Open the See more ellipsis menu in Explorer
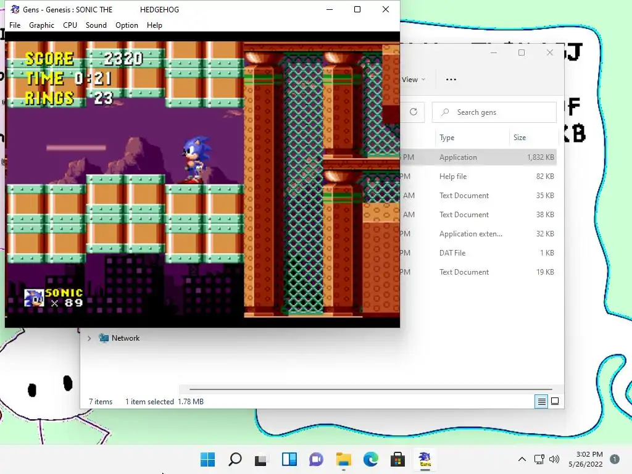 [x=451, y=80]
